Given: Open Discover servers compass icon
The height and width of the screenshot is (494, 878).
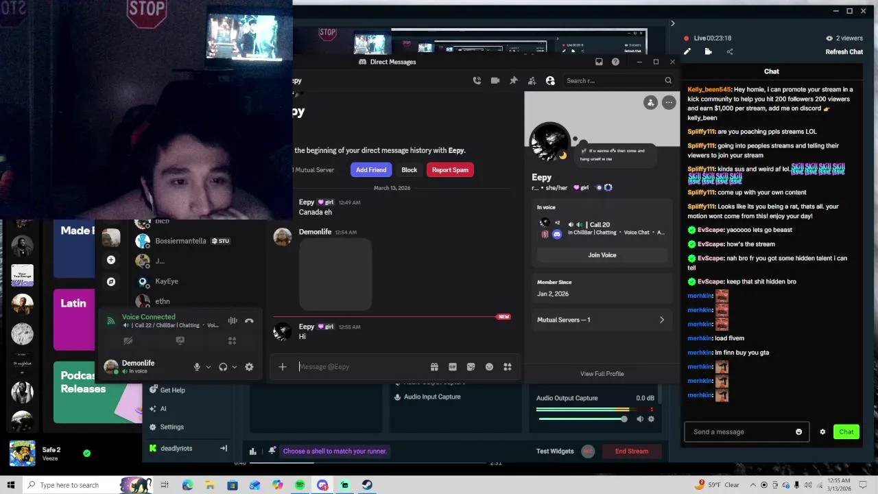Looking at the screenshot, I should pyautogui.click(x=111, y=281).
